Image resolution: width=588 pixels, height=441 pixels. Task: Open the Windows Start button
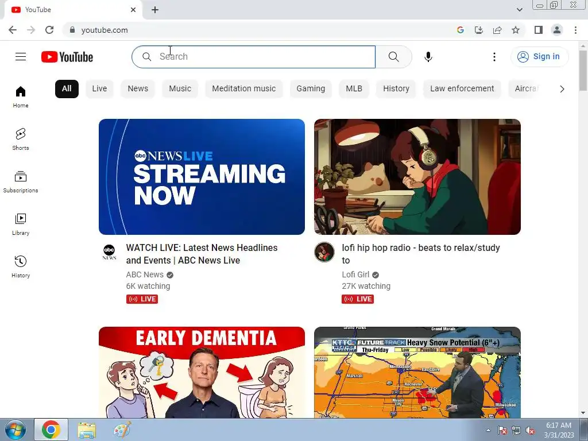pos(15,430)
